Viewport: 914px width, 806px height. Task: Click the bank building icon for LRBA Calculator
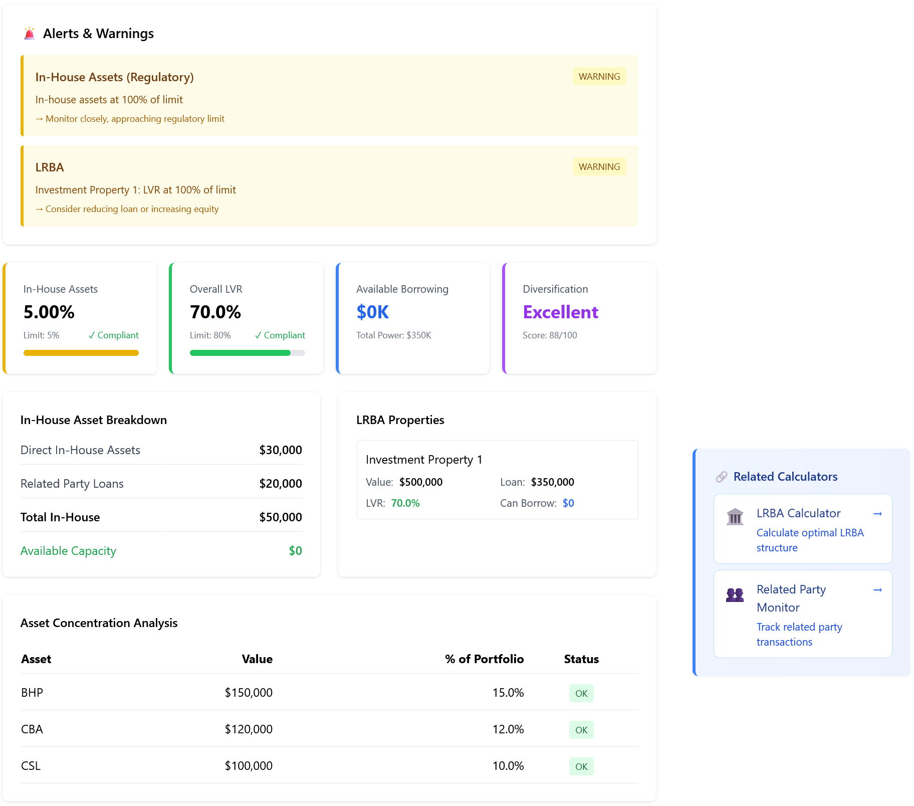(x=735, y=516)
